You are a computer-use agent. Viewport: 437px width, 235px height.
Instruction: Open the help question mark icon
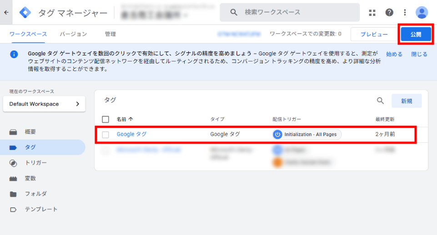click(389, 12)
